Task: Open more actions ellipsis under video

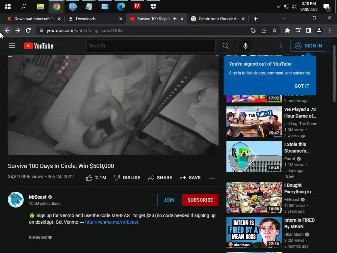Action: pyautogui.click(x=212, y=178)
